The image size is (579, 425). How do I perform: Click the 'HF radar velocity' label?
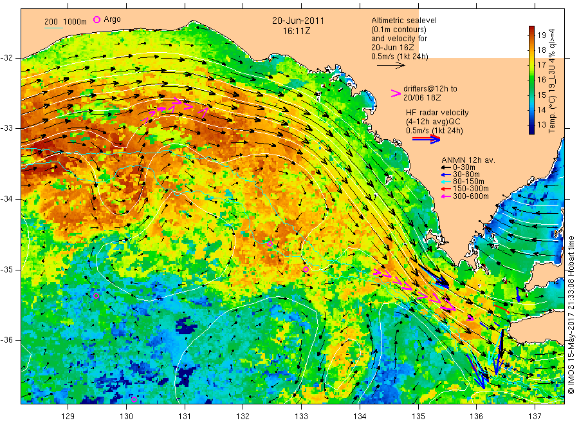437,112
